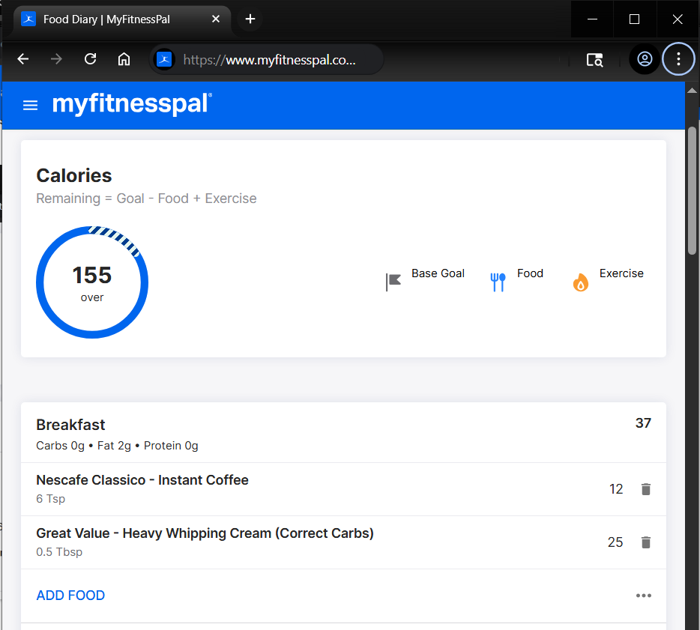This screenshot has height=630, width=700.
Task: Maximize the browser window
Action: 634,19
